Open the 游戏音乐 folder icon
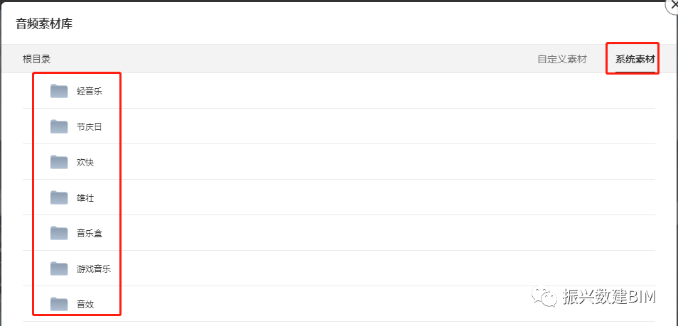This screenshot has width=678, height=326. click(x=59, y=268)
